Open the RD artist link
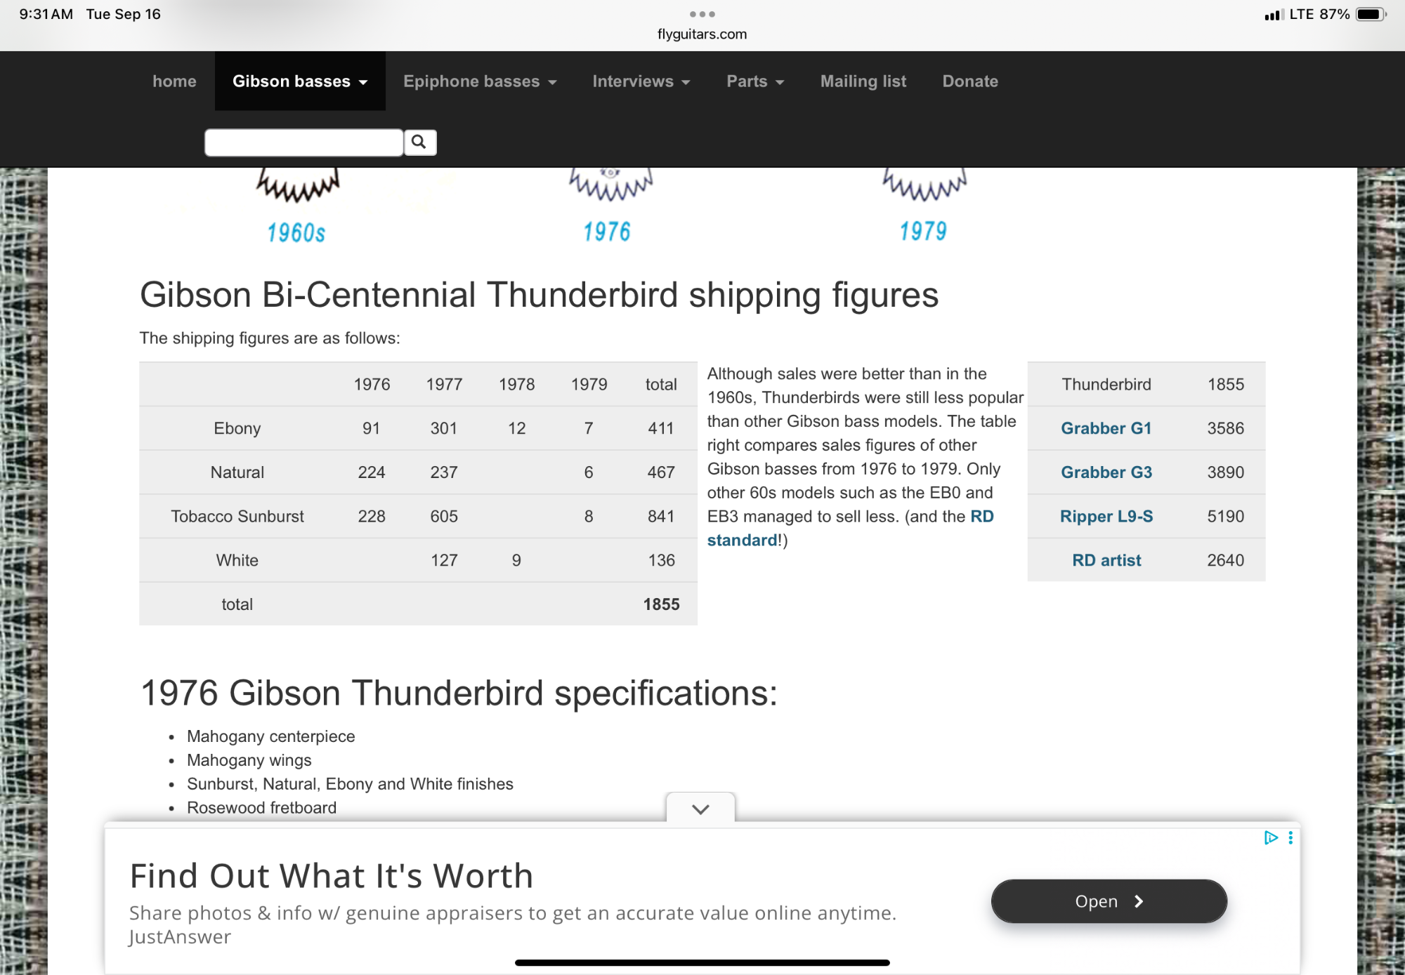This screenshot has width=1405, height=975. [1106, 560]
